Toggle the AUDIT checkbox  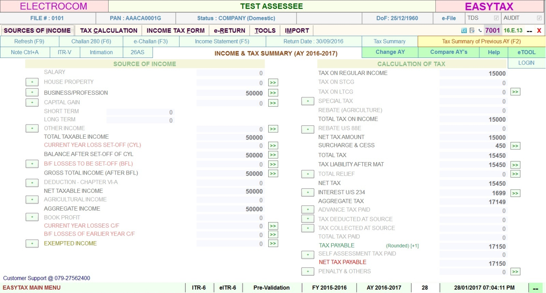(x=539, y=18)
